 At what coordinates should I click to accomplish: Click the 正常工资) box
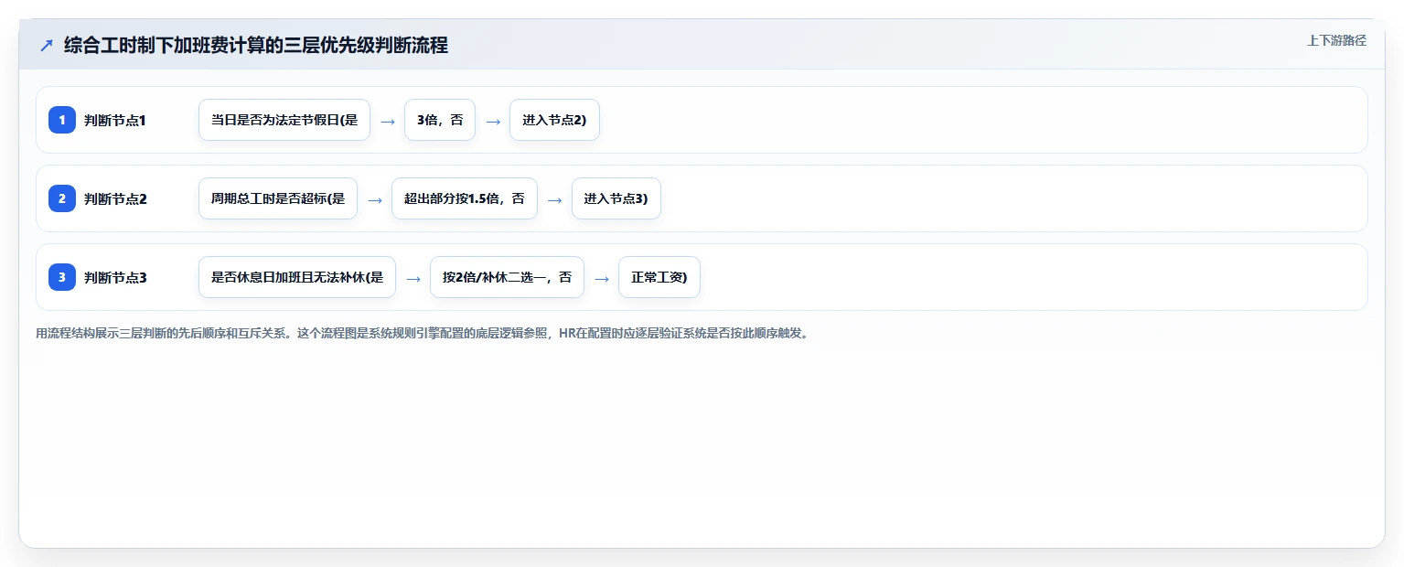659,277
